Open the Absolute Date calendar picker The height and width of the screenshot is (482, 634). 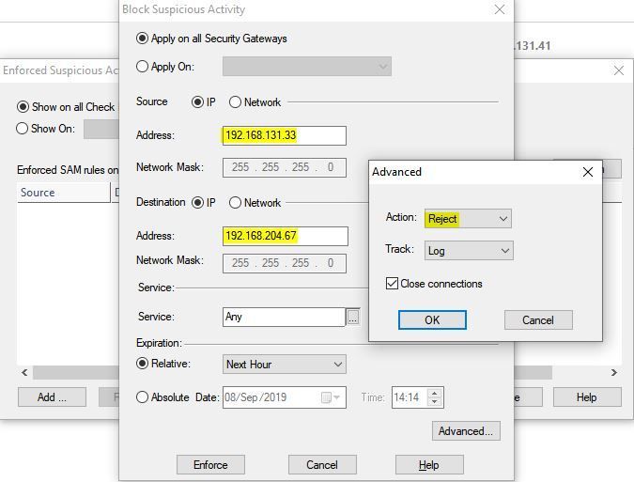330,397
